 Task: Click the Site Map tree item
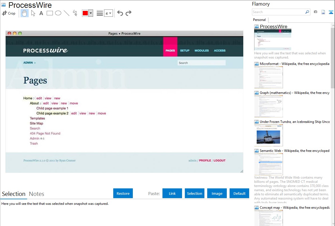coord(37,123)
